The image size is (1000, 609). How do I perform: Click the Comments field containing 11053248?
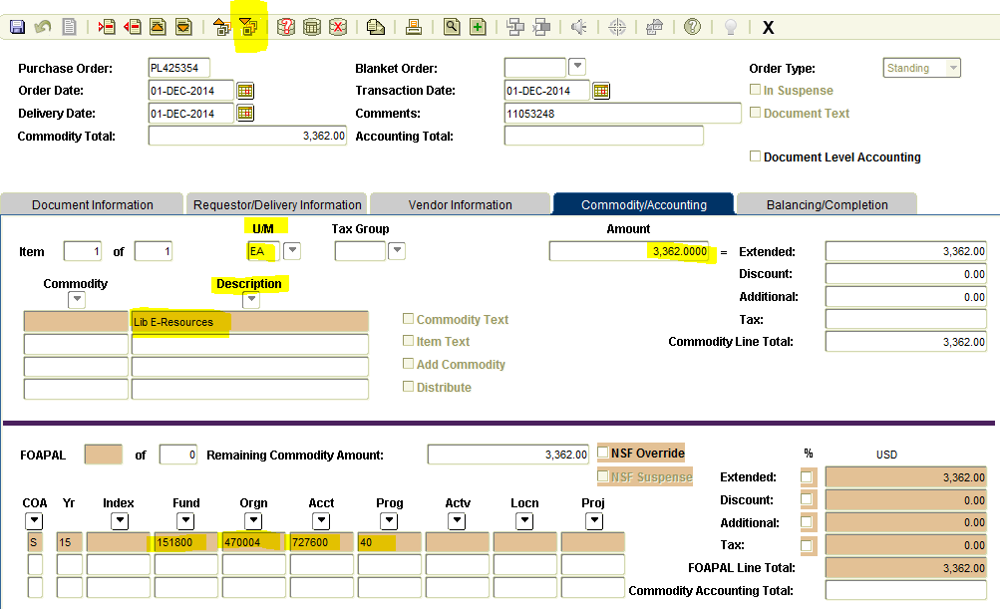(x=622, y=114)
